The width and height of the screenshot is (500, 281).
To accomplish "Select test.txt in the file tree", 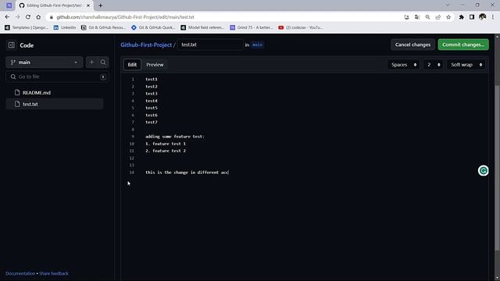I will click(55, 104).
